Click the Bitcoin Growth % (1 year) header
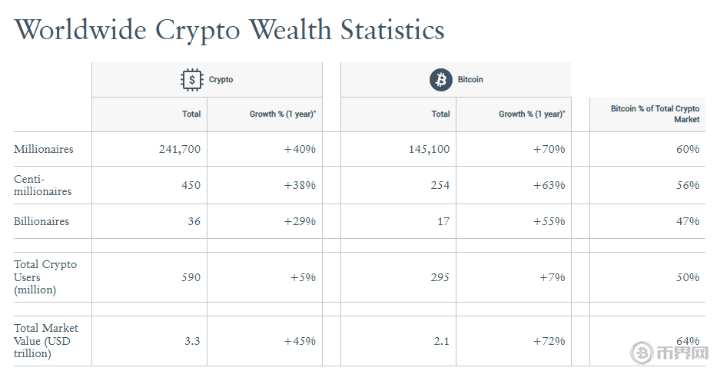The width and height of the screenshot is (717, 374). [531, 114]
